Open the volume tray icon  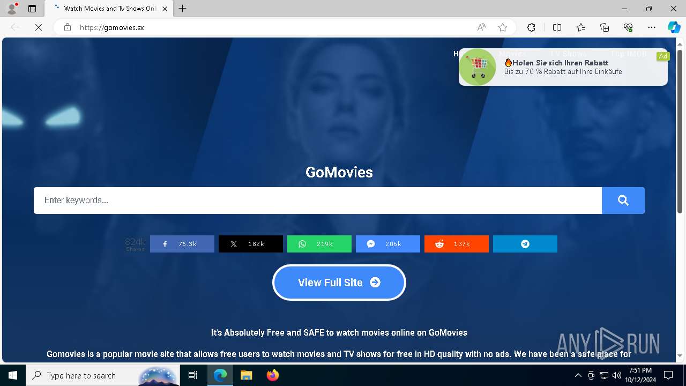616,375
